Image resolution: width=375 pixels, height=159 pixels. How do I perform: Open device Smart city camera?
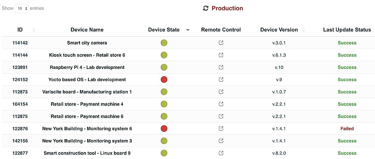pyautogui.click(x=87, y=43)
